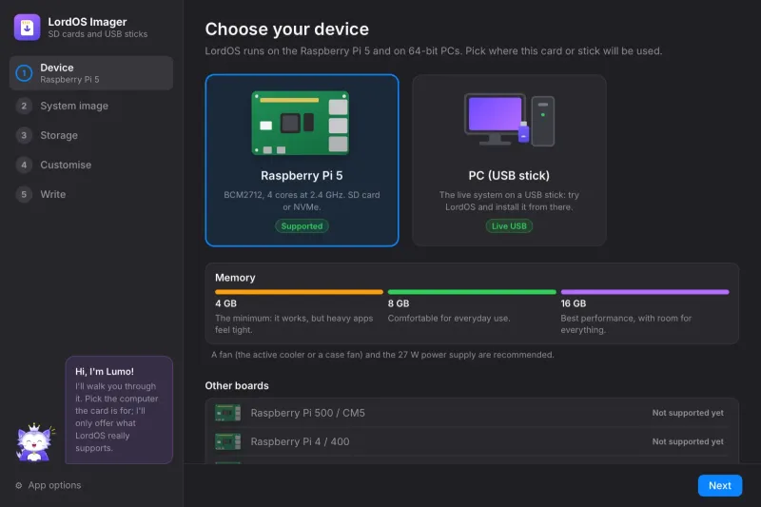Click the step 2 number badge
Image resolution: width=761 pixels, height=507 pixels.
click(24, 106)
